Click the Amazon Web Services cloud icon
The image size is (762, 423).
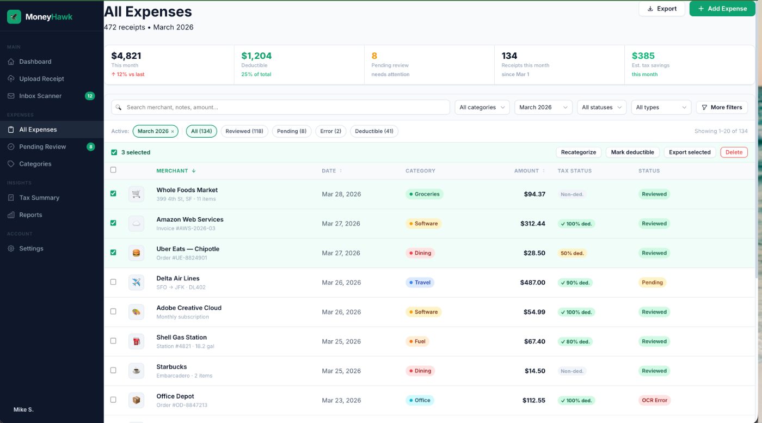click(136, 224)
